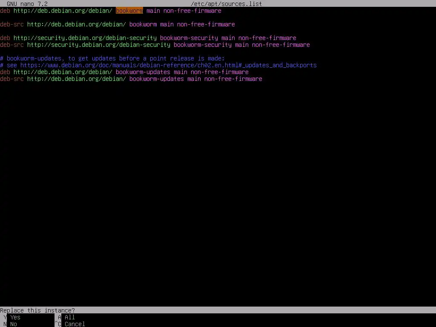Screen dimensions: 436x327
Task: Click the first http://deb.debian.org/debian/ URL
Action: pyautogui.click(x=63, y=11)
